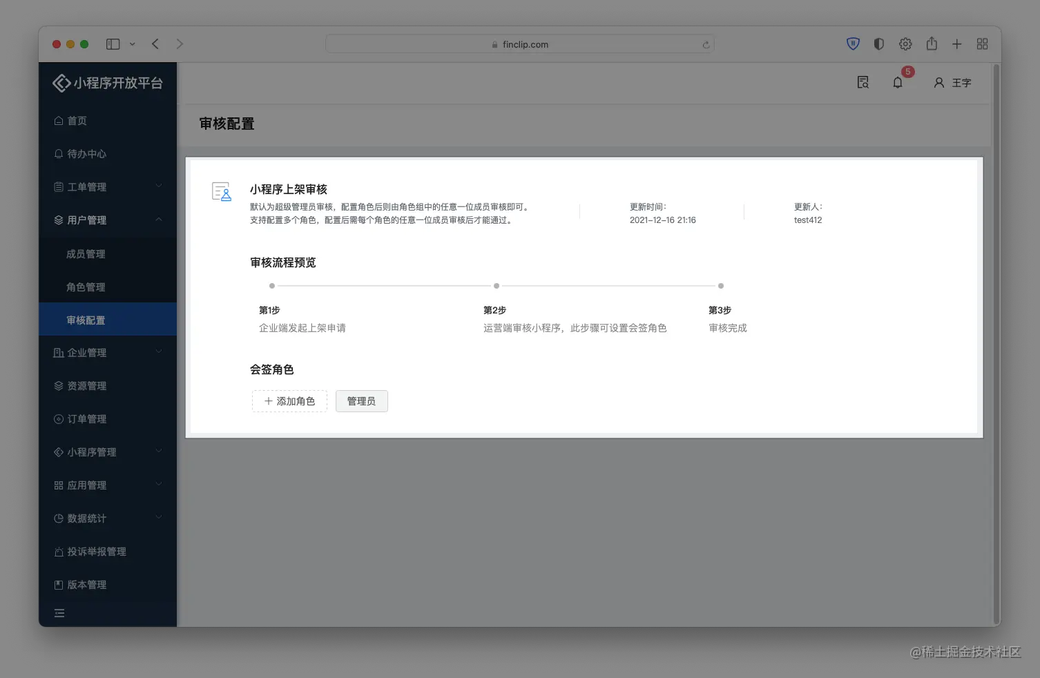Reload the page with the refresh icon
The height and width of the screenshot is (678, 1040).
coord(706,45)
